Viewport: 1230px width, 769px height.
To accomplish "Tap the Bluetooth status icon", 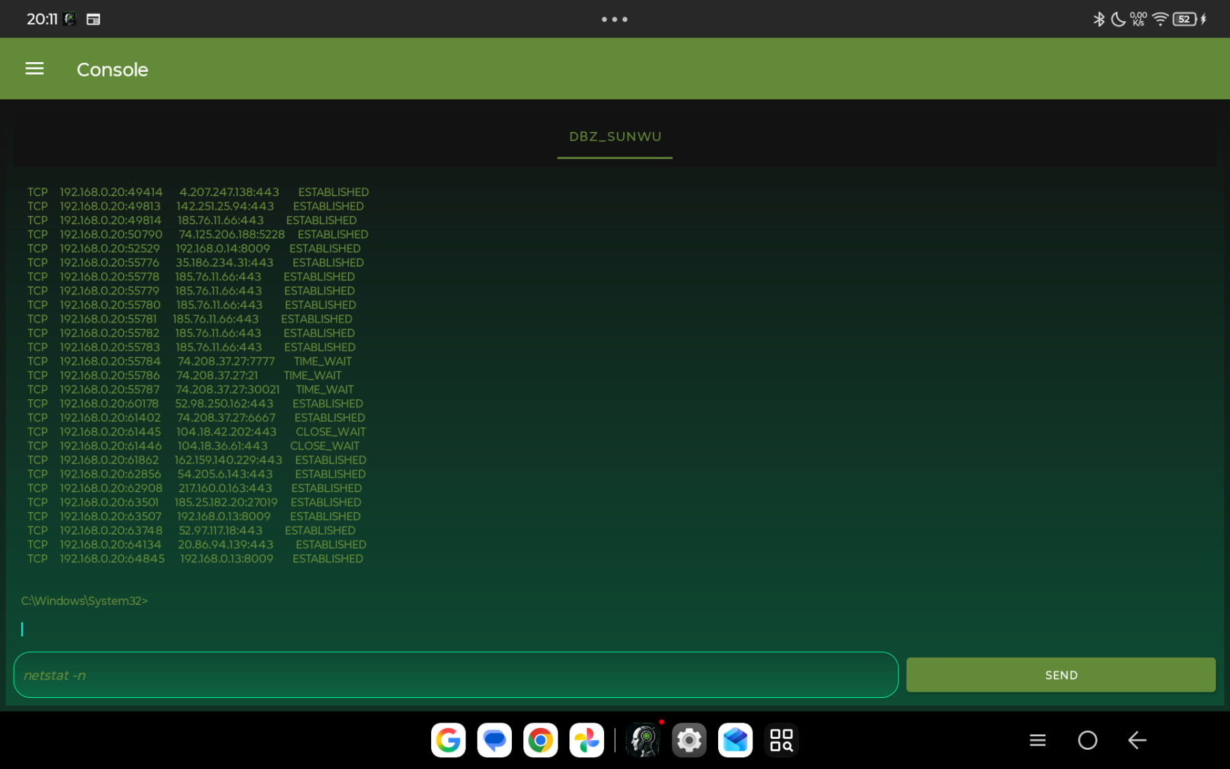I will (x=1099, y=19).
